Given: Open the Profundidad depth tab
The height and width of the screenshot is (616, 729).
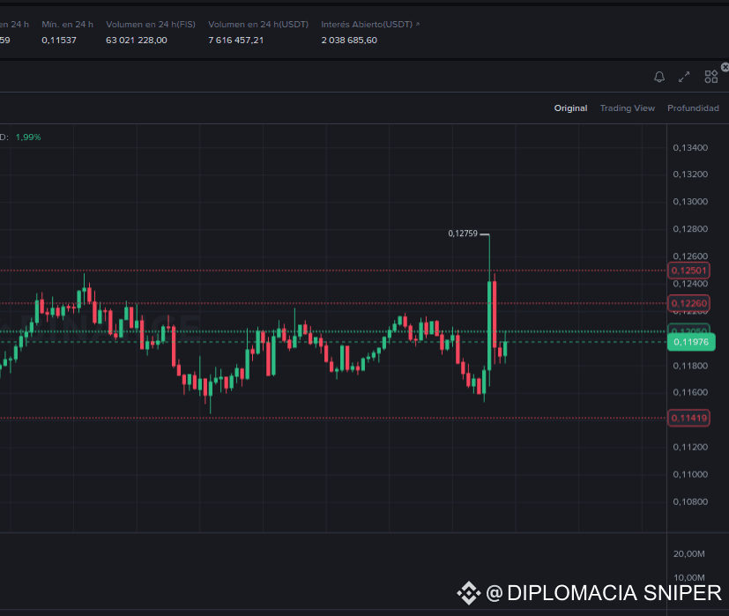Looking at the screenshot, I should [693, 108].
